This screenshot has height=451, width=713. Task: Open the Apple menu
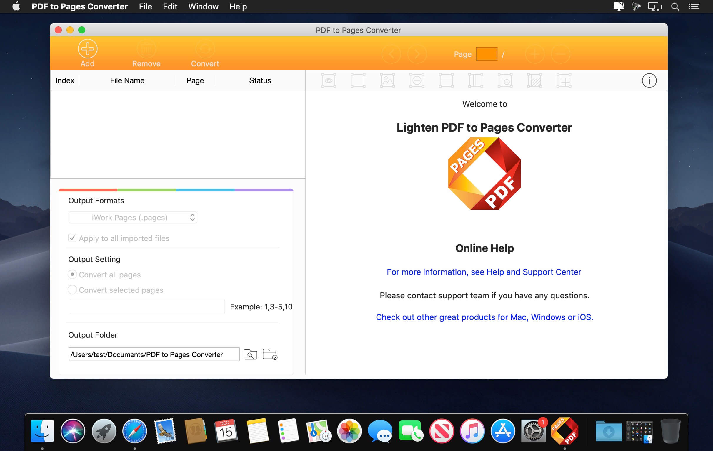(x=16, y=6)
